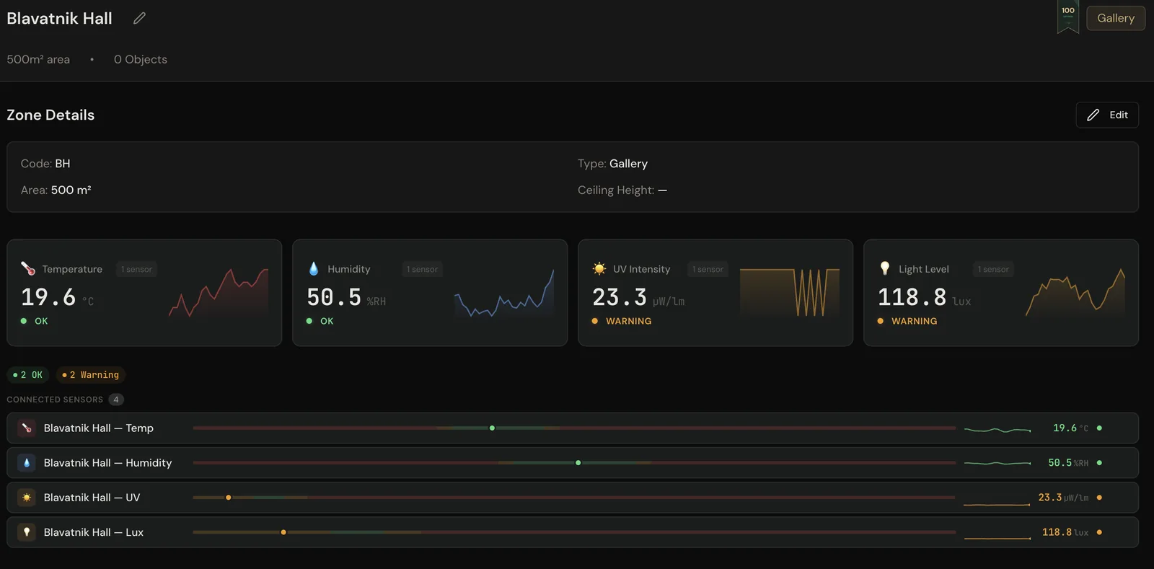Click orange status dot in Lux row

tap(1099, 532)
